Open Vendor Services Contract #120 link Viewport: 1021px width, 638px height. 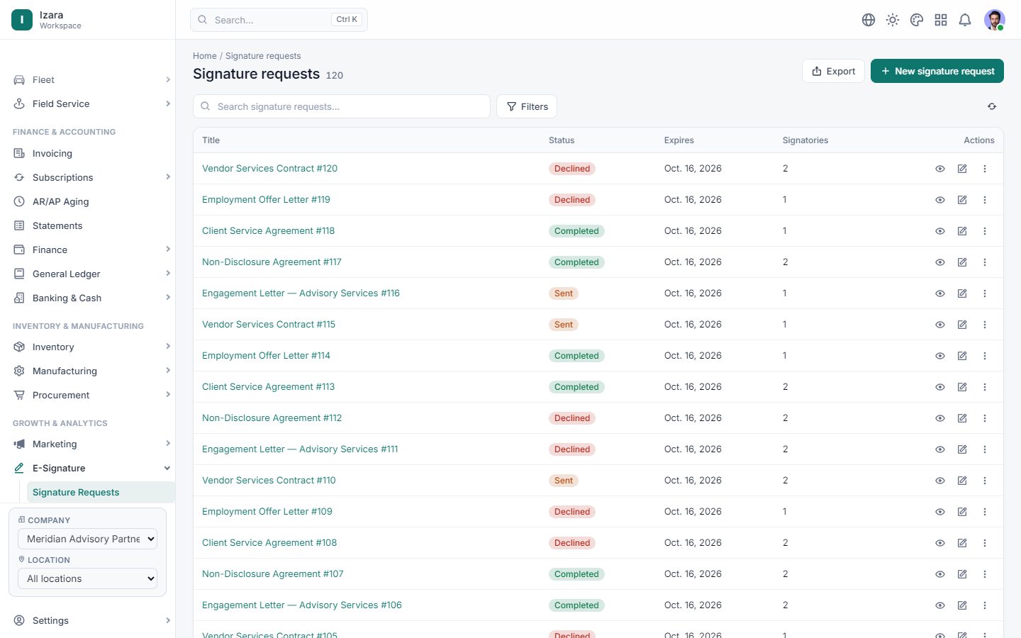pos(269,169)
